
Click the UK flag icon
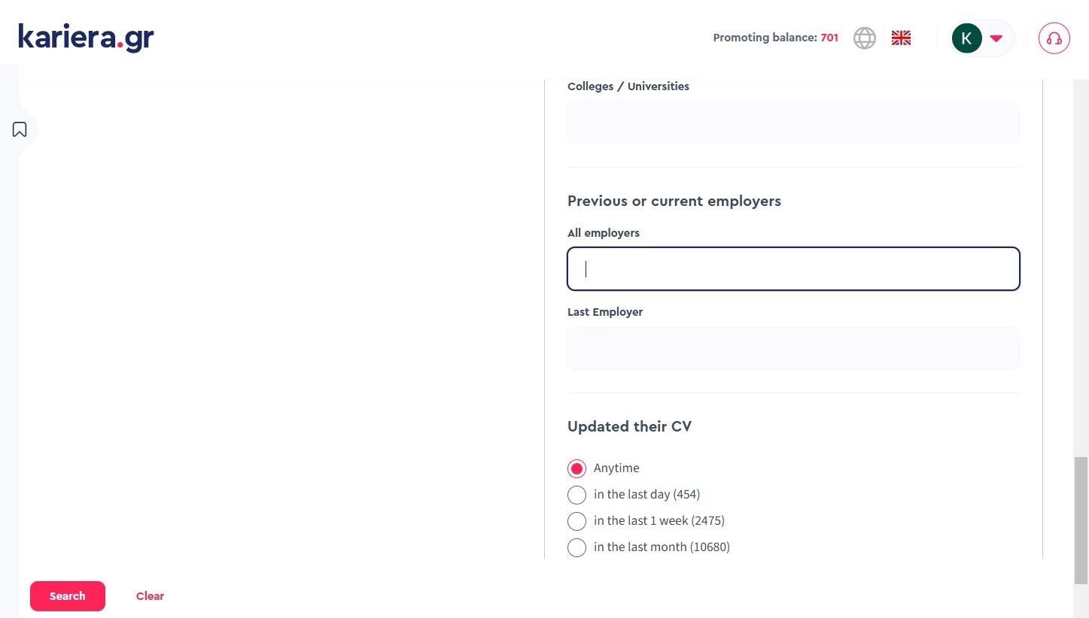coord(901,38)
